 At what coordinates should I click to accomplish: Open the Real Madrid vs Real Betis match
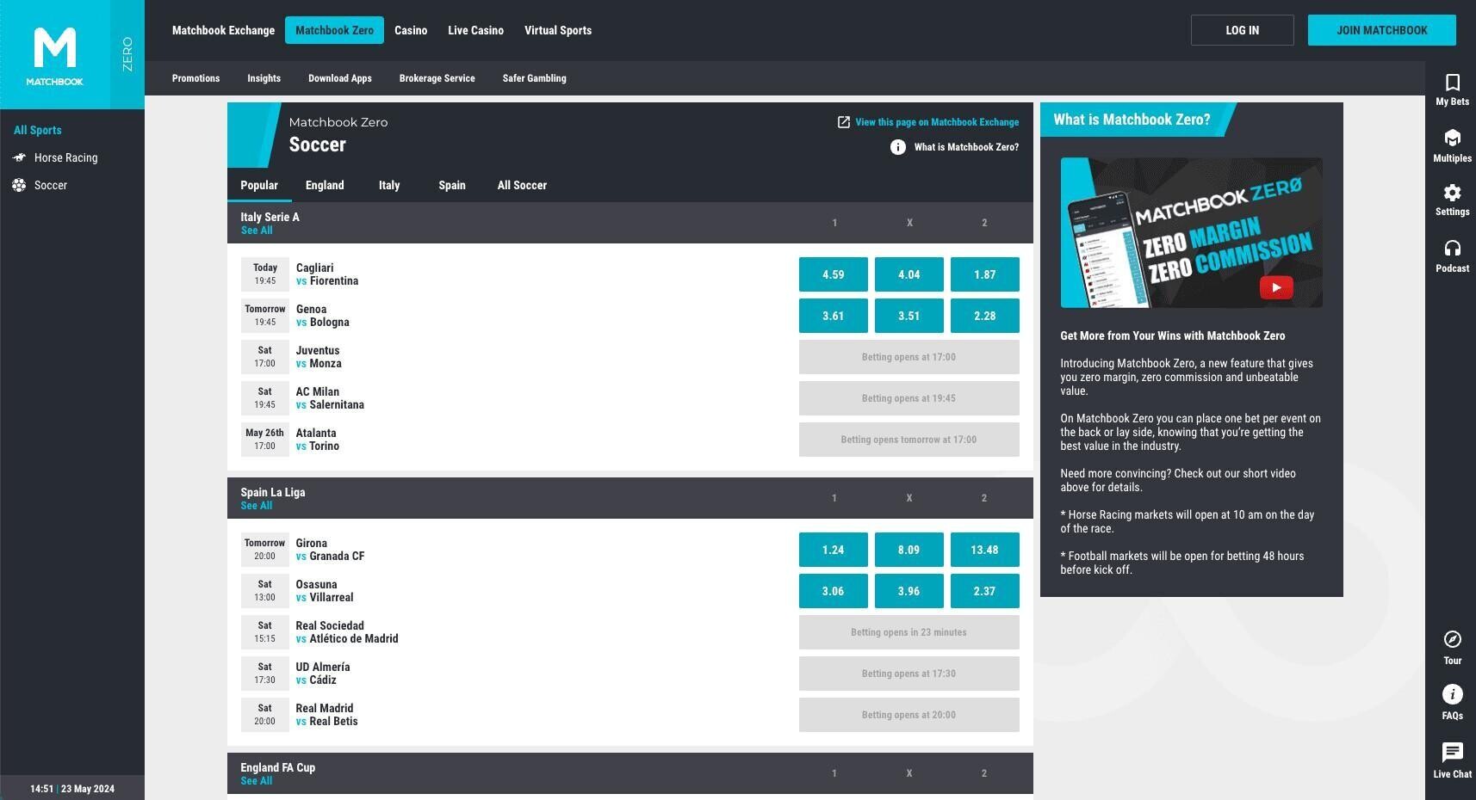click(327, 715)
